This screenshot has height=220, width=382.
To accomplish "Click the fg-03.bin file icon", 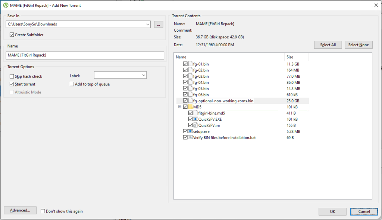I will [190, 76].
